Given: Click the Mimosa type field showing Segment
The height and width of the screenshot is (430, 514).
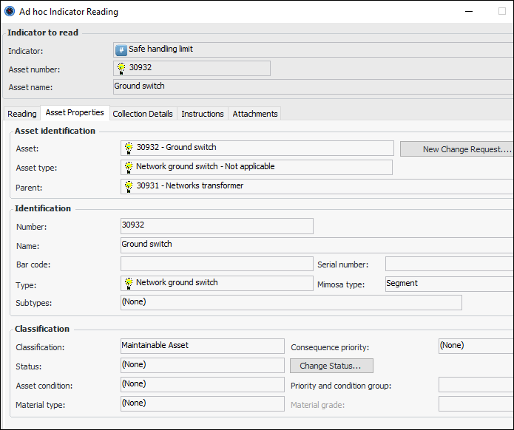Looking at the screenshot, I should [x=448, y=284].
